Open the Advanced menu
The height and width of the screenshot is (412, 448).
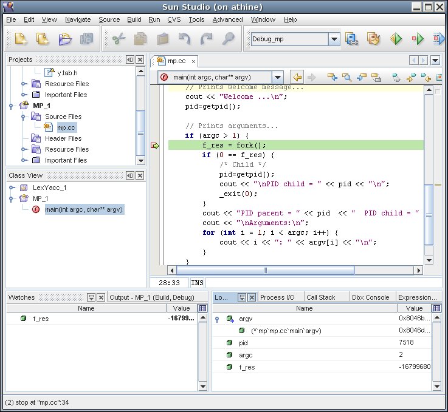pyautogui.click(x=227, y=19)
